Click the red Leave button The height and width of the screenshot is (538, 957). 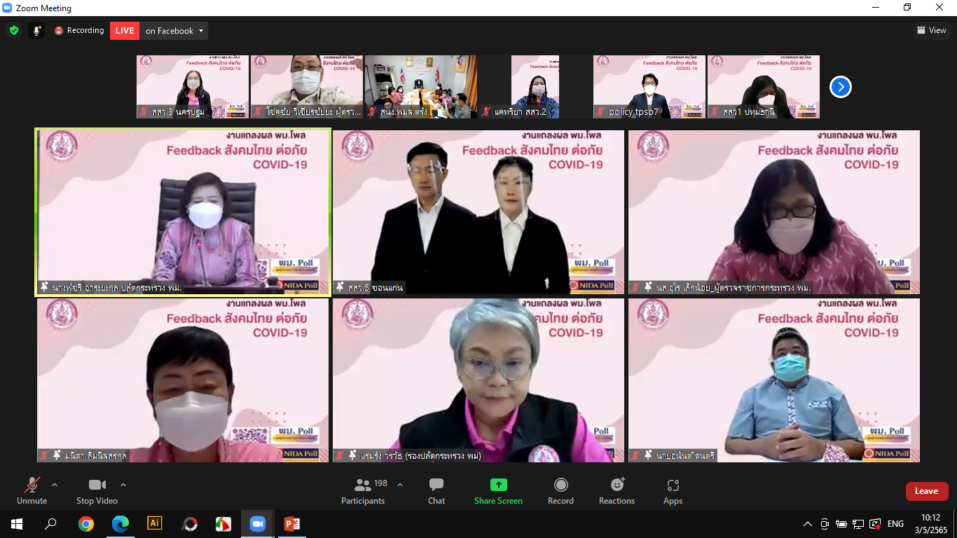tap(926, 491)
